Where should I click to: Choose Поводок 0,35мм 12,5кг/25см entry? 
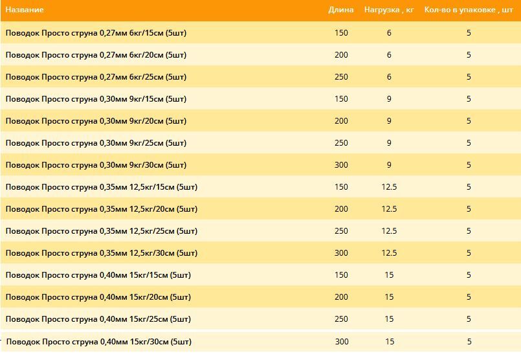(x=260, y=230)
